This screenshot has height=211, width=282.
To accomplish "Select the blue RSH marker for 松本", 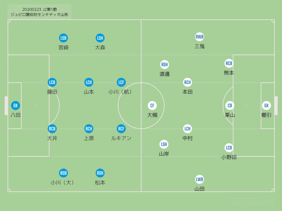I will (x=100, y=173).
